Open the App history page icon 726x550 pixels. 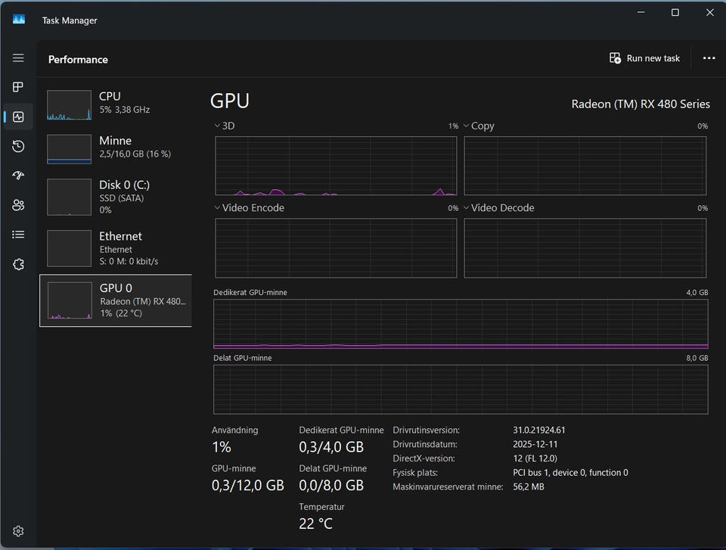tap(18, 146)
